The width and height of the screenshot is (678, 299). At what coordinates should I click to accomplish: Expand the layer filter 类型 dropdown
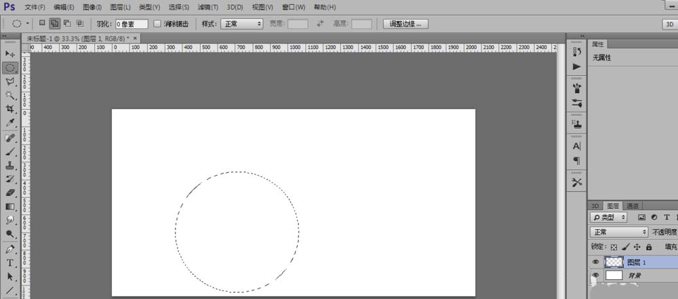tap(608, 218)
